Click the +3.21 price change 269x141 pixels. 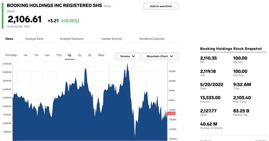coord(53,21)
